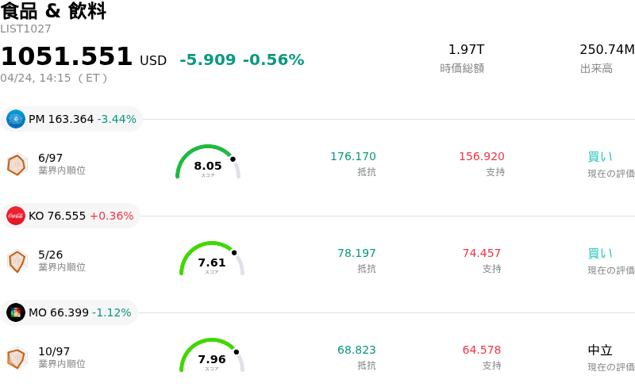Click PM support value 156.920

click(x=482, y=156)
